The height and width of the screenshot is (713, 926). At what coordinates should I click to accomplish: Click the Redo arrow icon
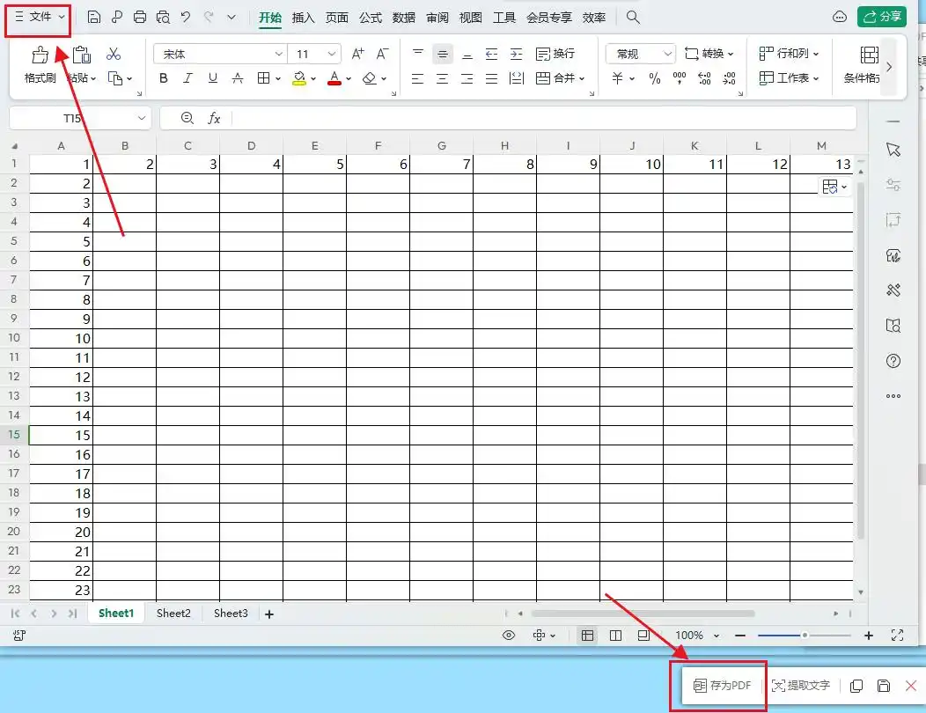click(x=209, y=17)
